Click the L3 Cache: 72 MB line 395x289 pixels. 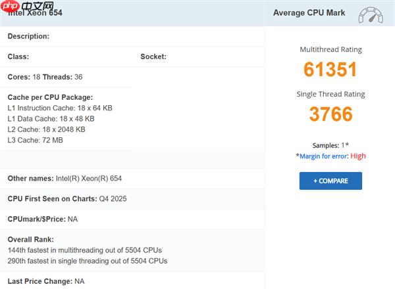[36, 140]
